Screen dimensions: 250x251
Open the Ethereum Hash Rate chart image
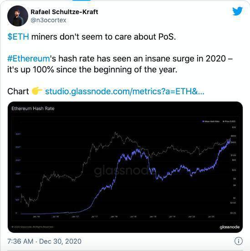[x=125, y=167]
